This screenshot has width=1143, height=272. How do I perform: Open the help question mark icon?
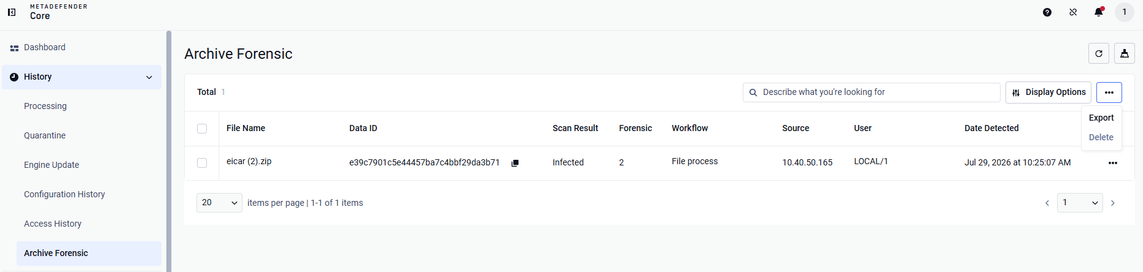[x=1047, y=12]
